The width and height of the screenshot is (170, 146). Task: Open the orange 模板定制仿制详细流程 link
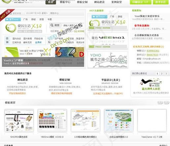tap(62, 93)
